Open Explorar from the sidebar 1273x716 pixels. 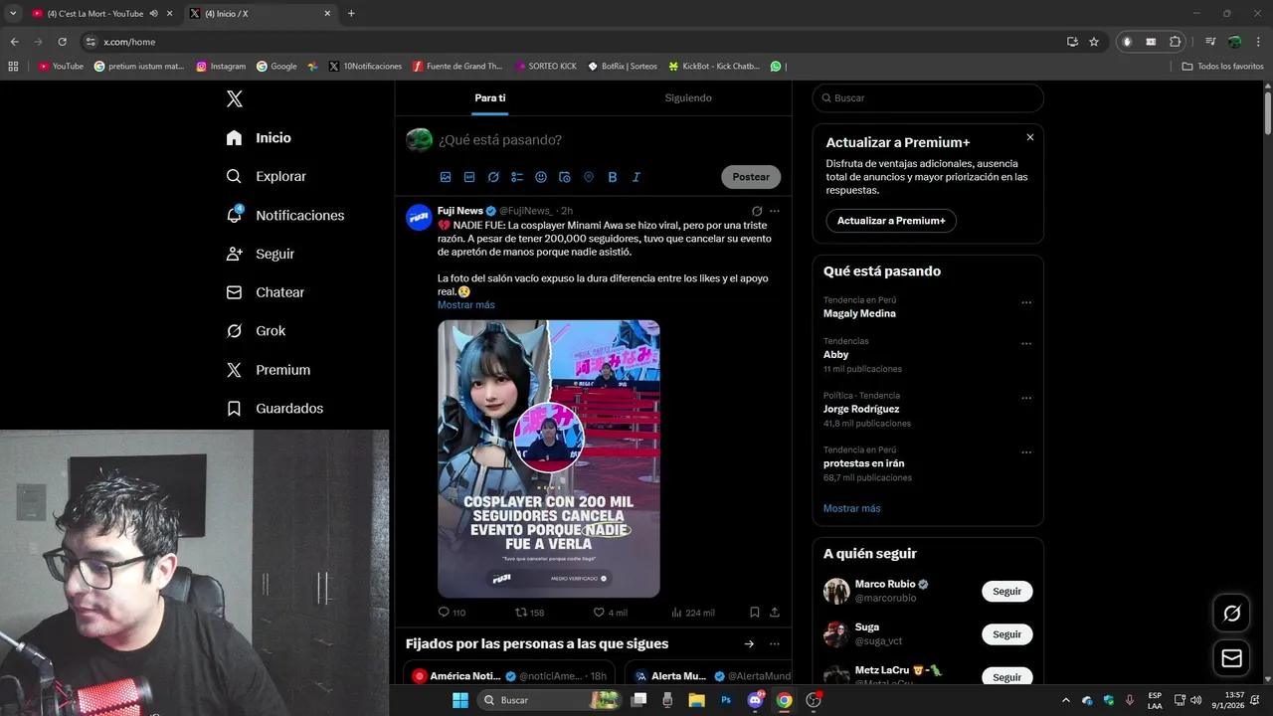pos(266,176)
